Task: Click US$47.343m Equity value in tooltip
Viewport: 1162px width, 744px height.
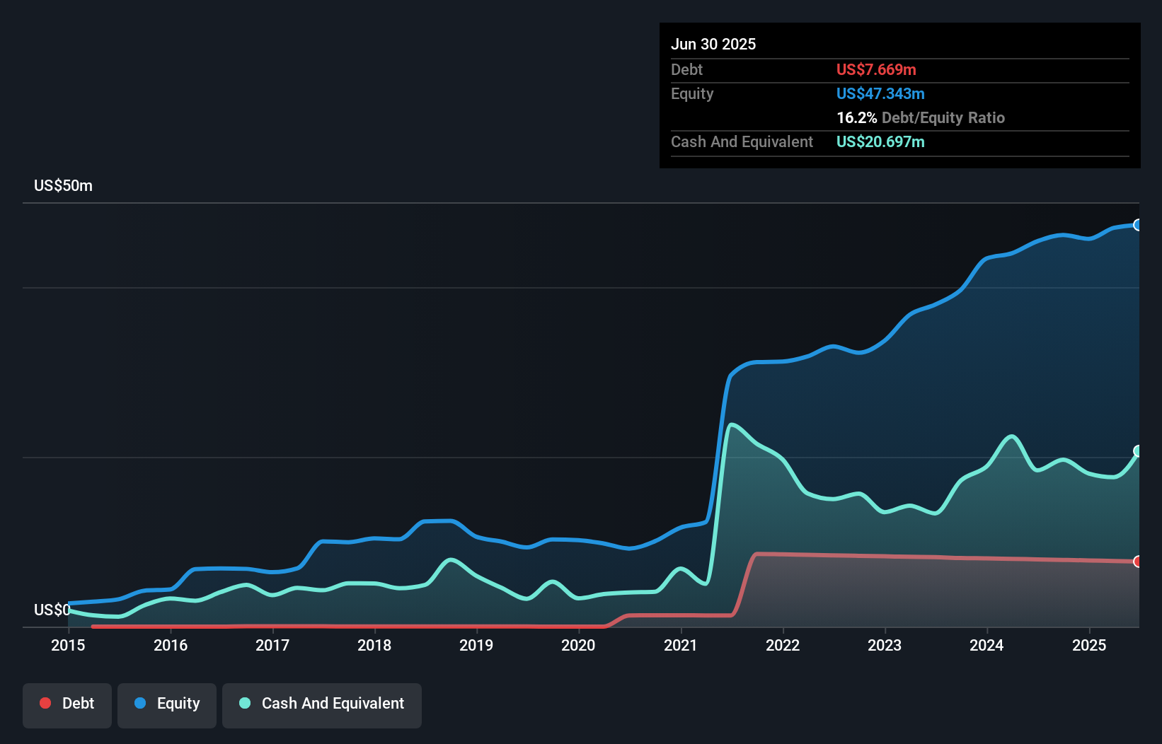Action: click(880, 93)
